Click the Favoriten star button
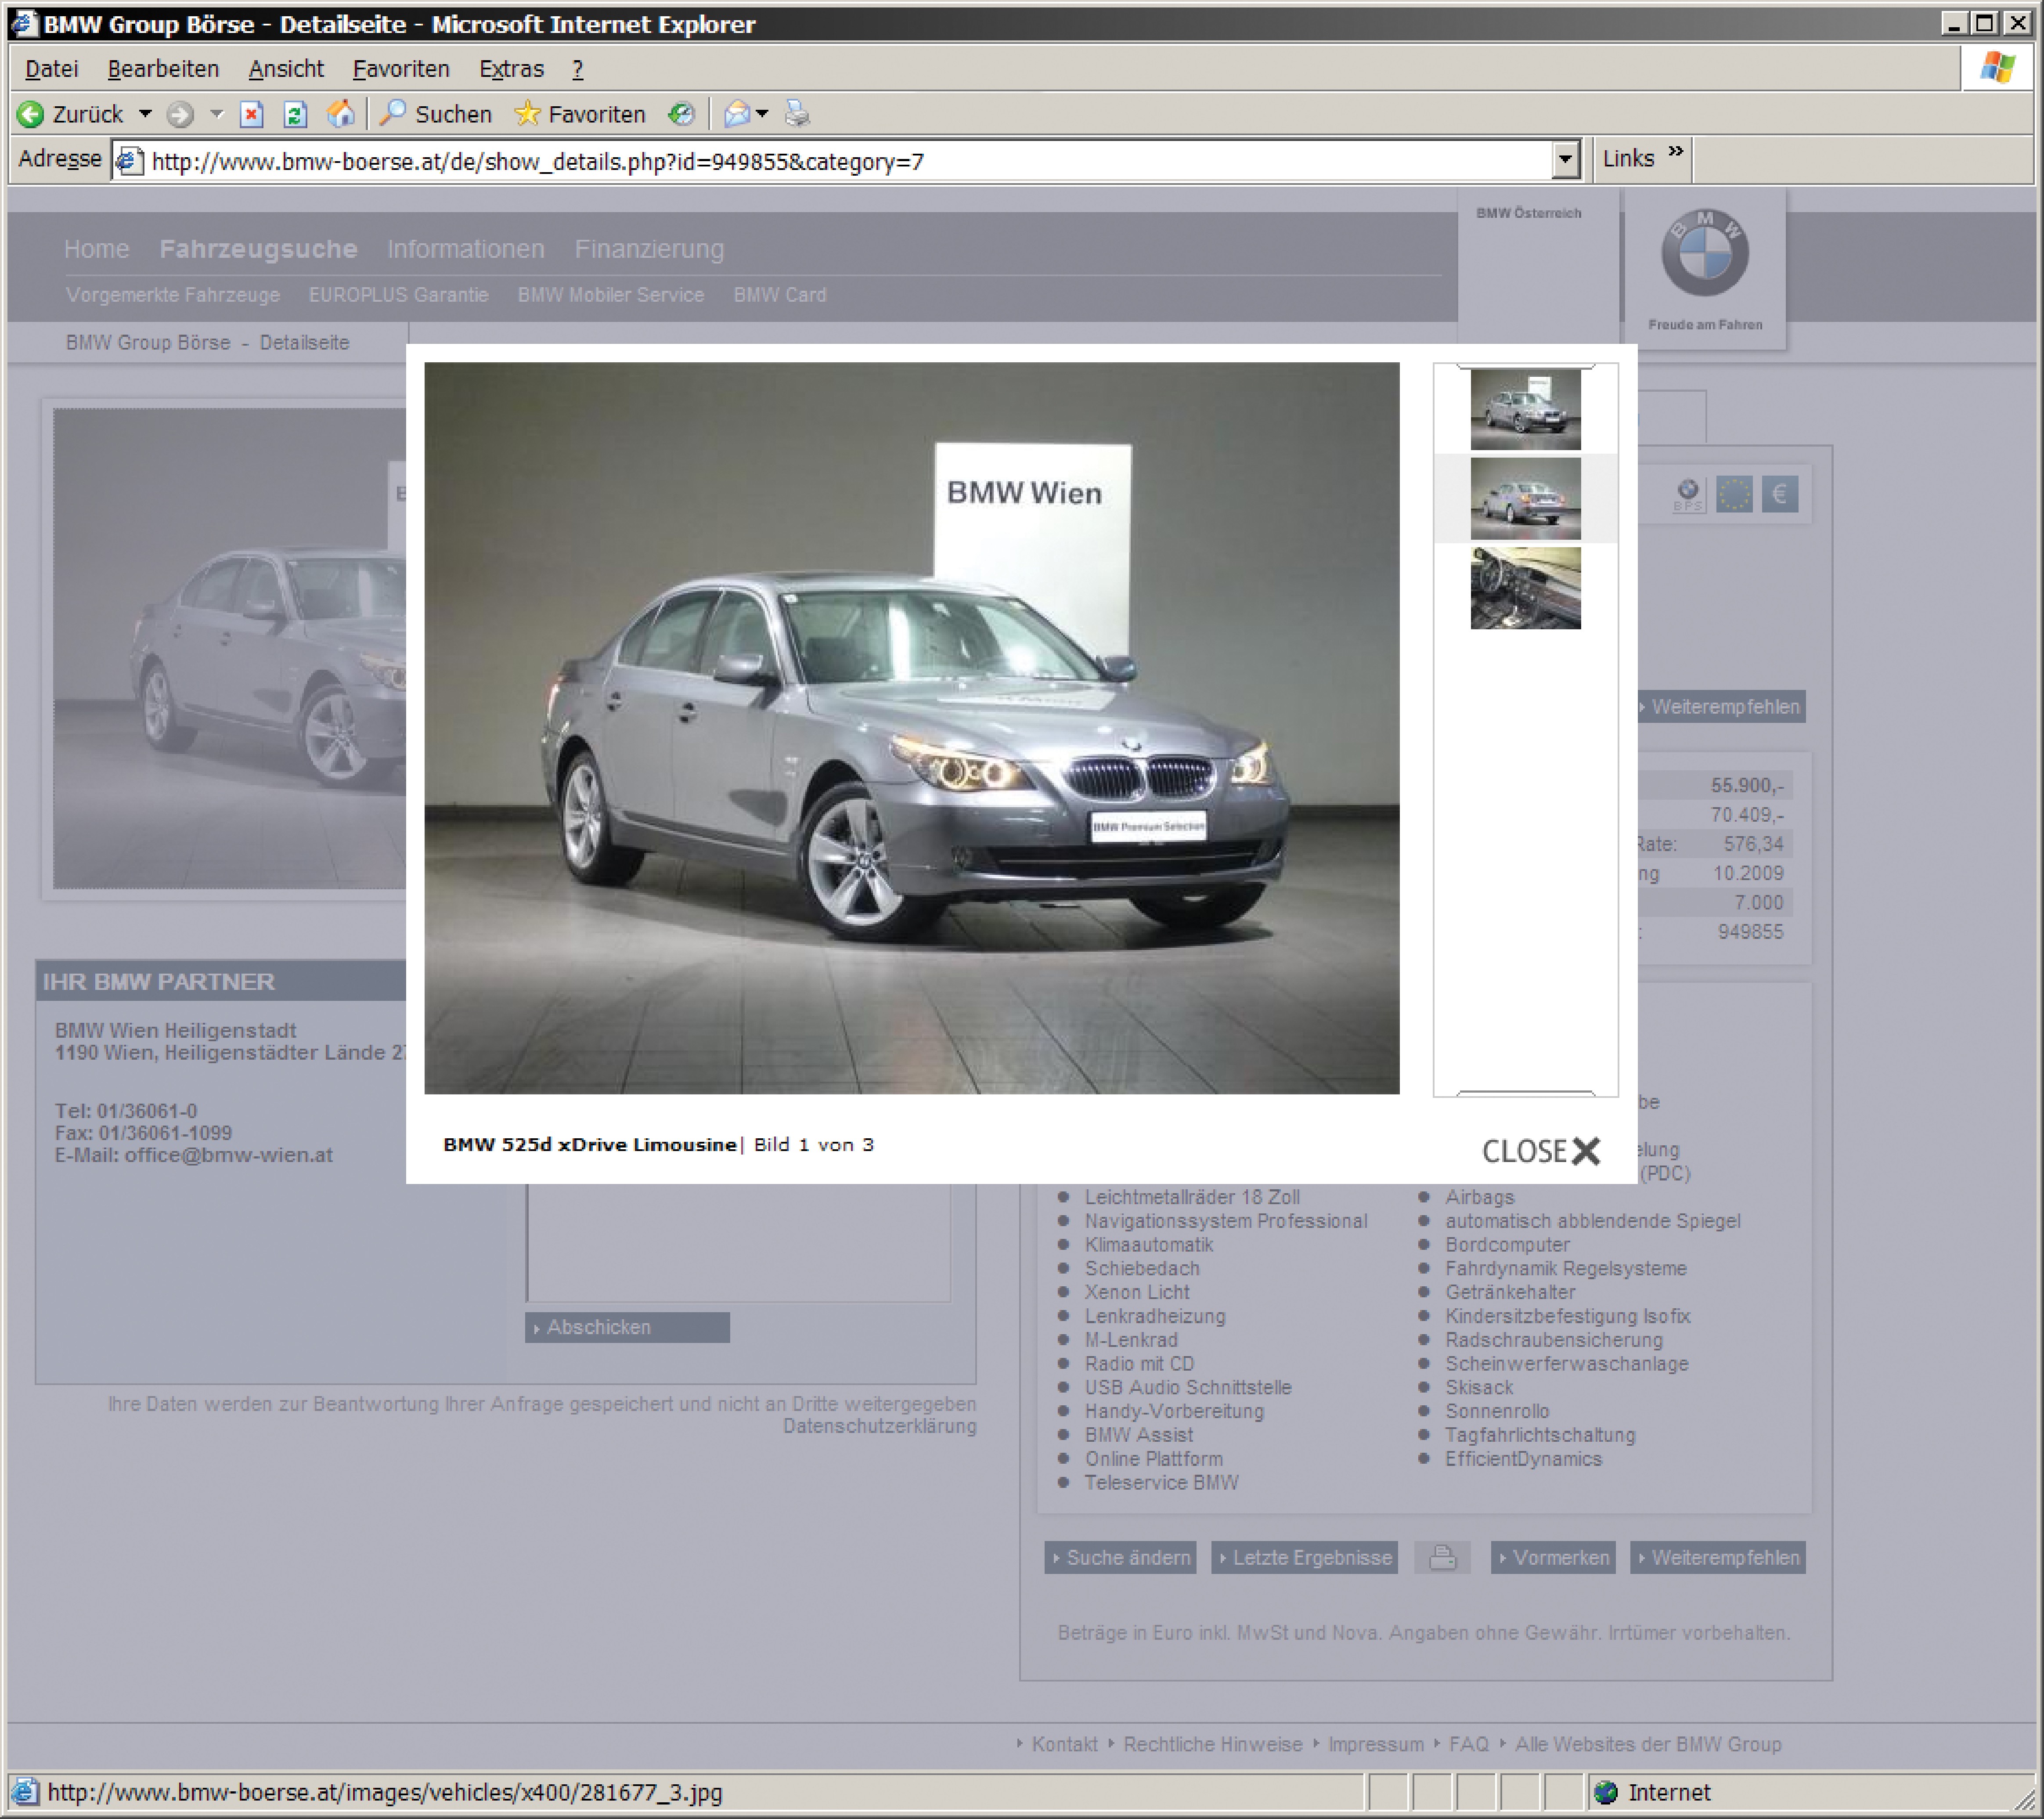2044x1819 pixels. point(581,115)
